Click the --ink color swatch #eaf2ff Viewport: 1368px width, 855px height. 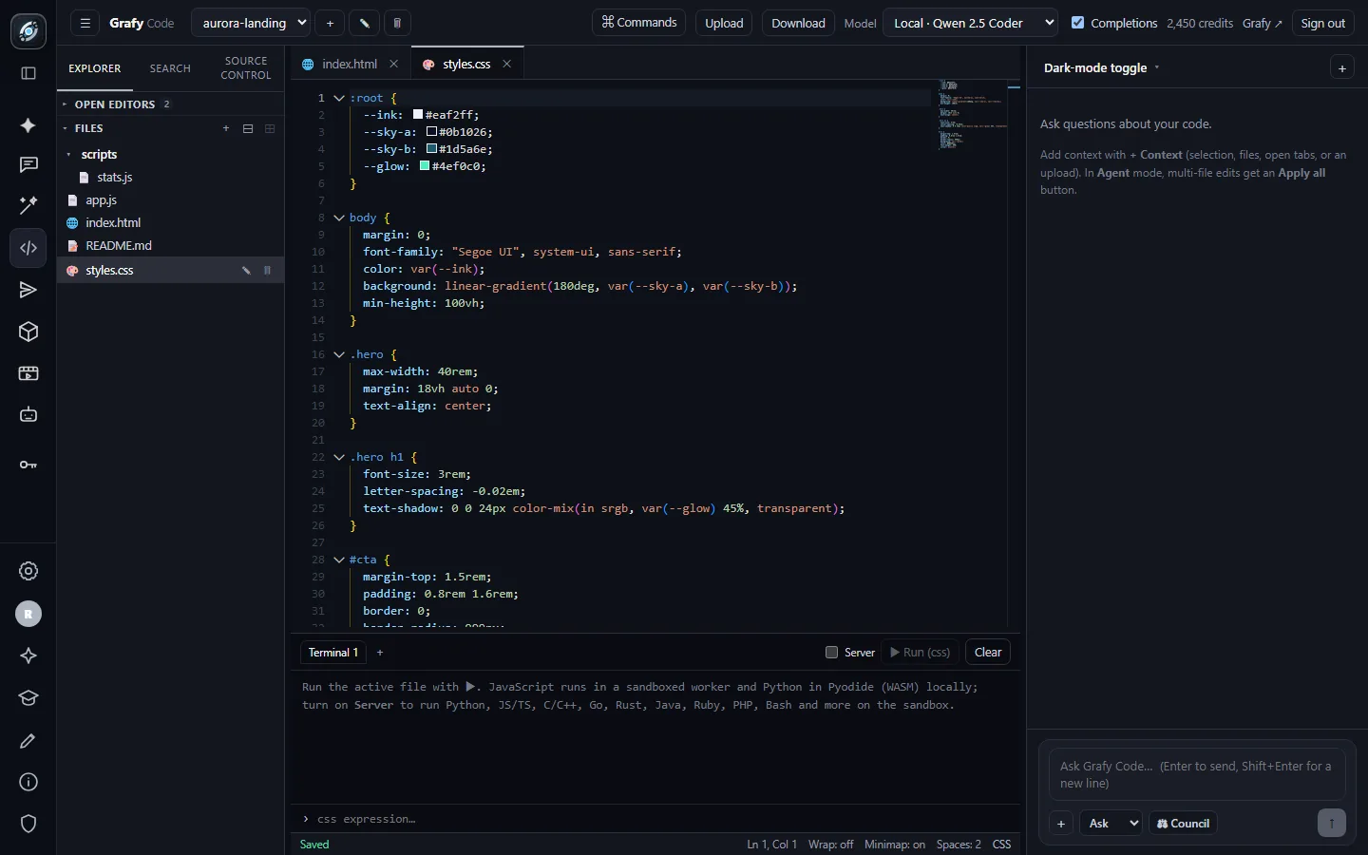[418, 115]
